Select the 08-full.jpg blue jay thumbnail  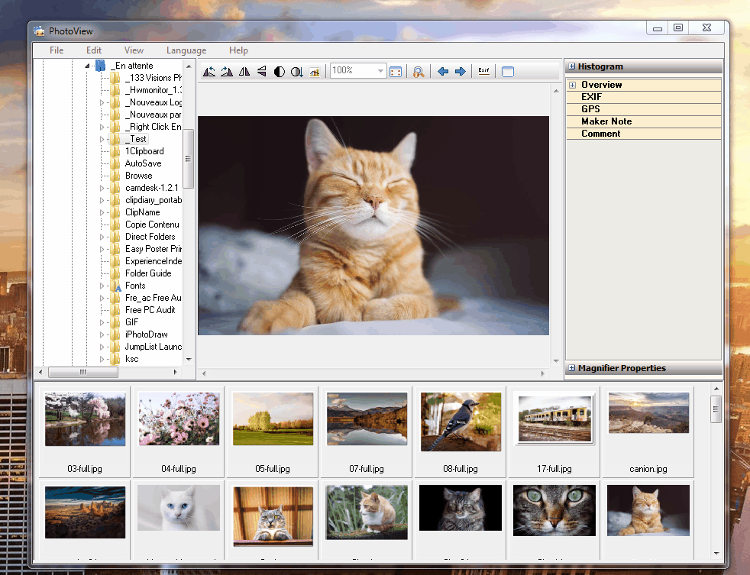[460, 422]
